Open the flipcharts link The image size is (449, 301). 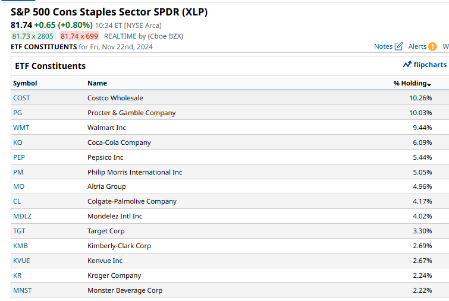tap(430, 65)
